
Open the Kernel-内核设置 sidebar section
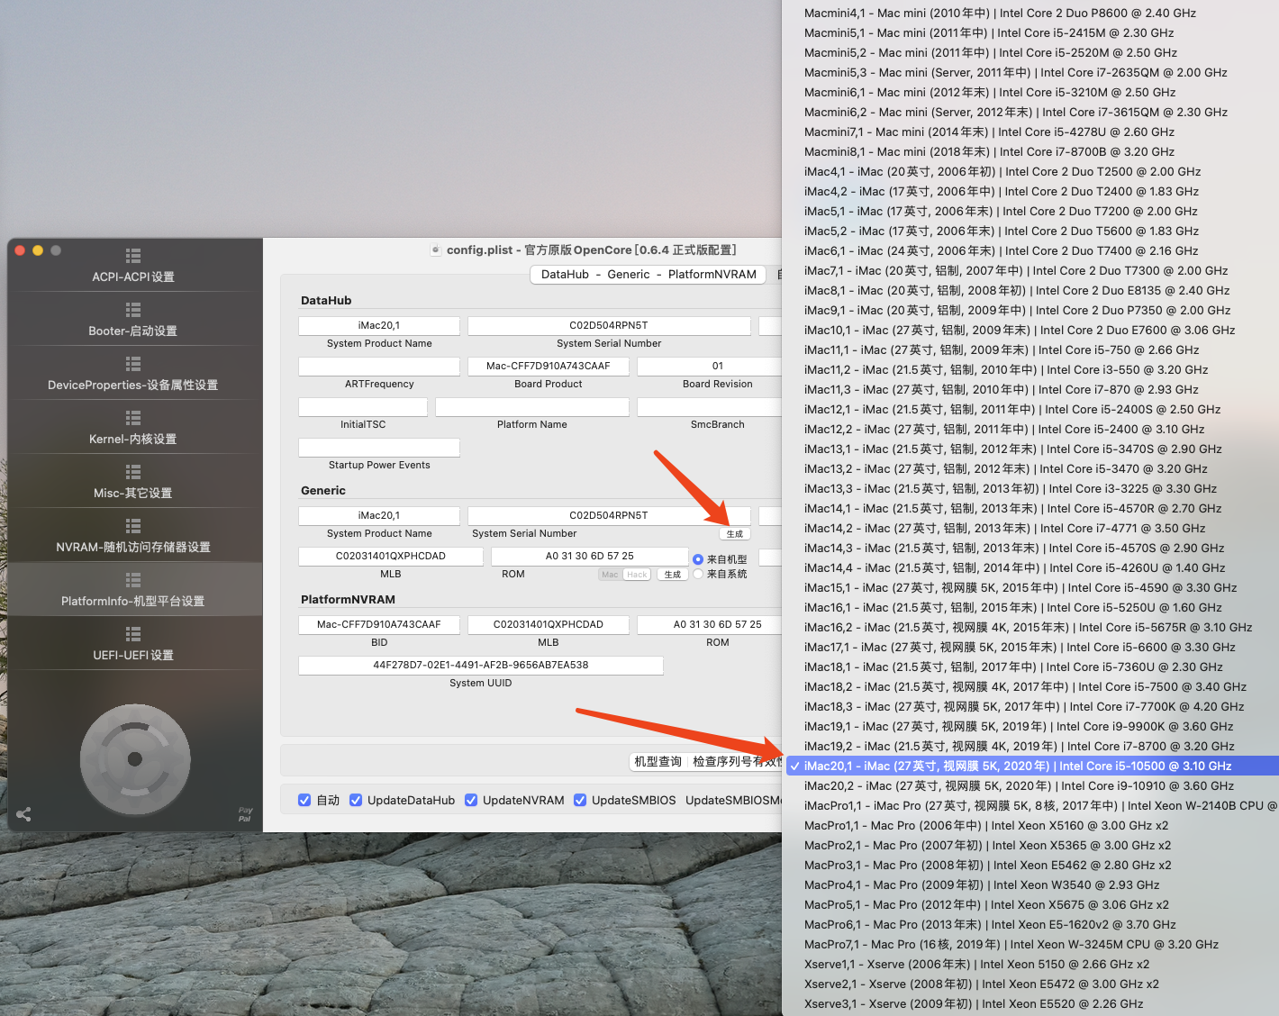[x=133, y=428]
